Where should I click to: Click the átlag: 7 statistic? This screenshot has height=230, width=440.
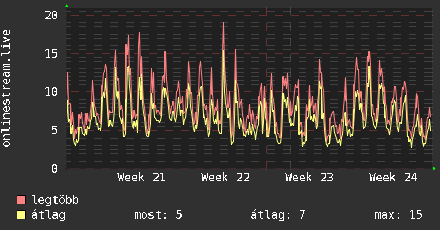click(278, 215)
